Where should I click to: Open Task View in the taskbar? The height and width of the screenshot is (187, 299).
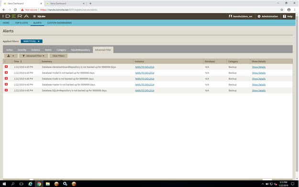(x=22, y=184)
